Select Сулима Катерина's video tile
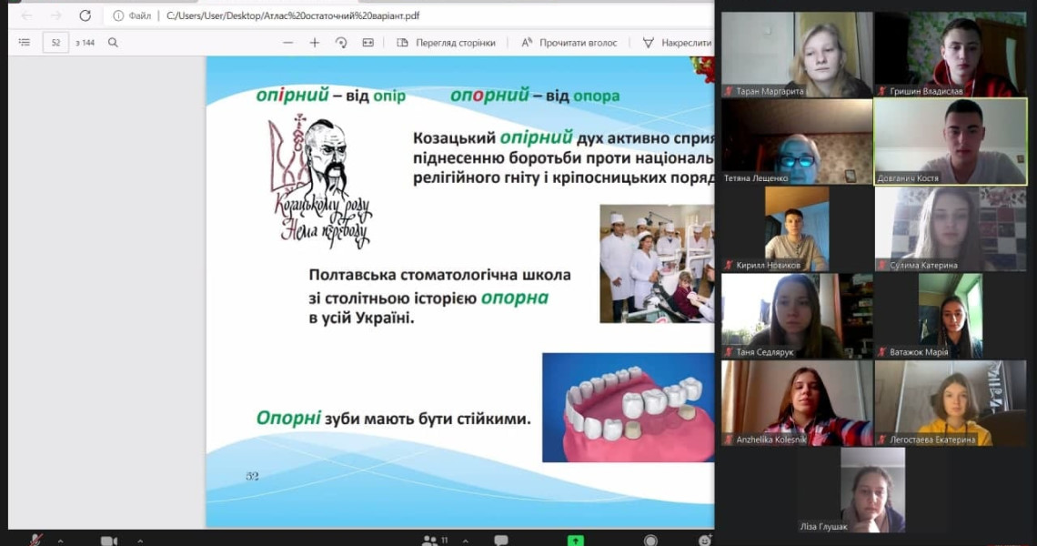 click(x=951, y=228)
